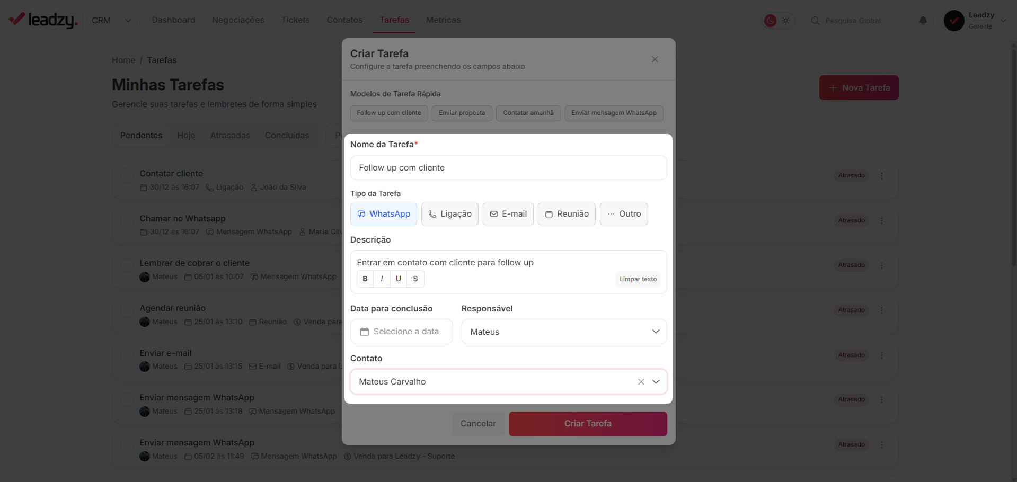Clear the Mateus Carvalho contact selection
The image size is (1017, 482).
(641, 382)
